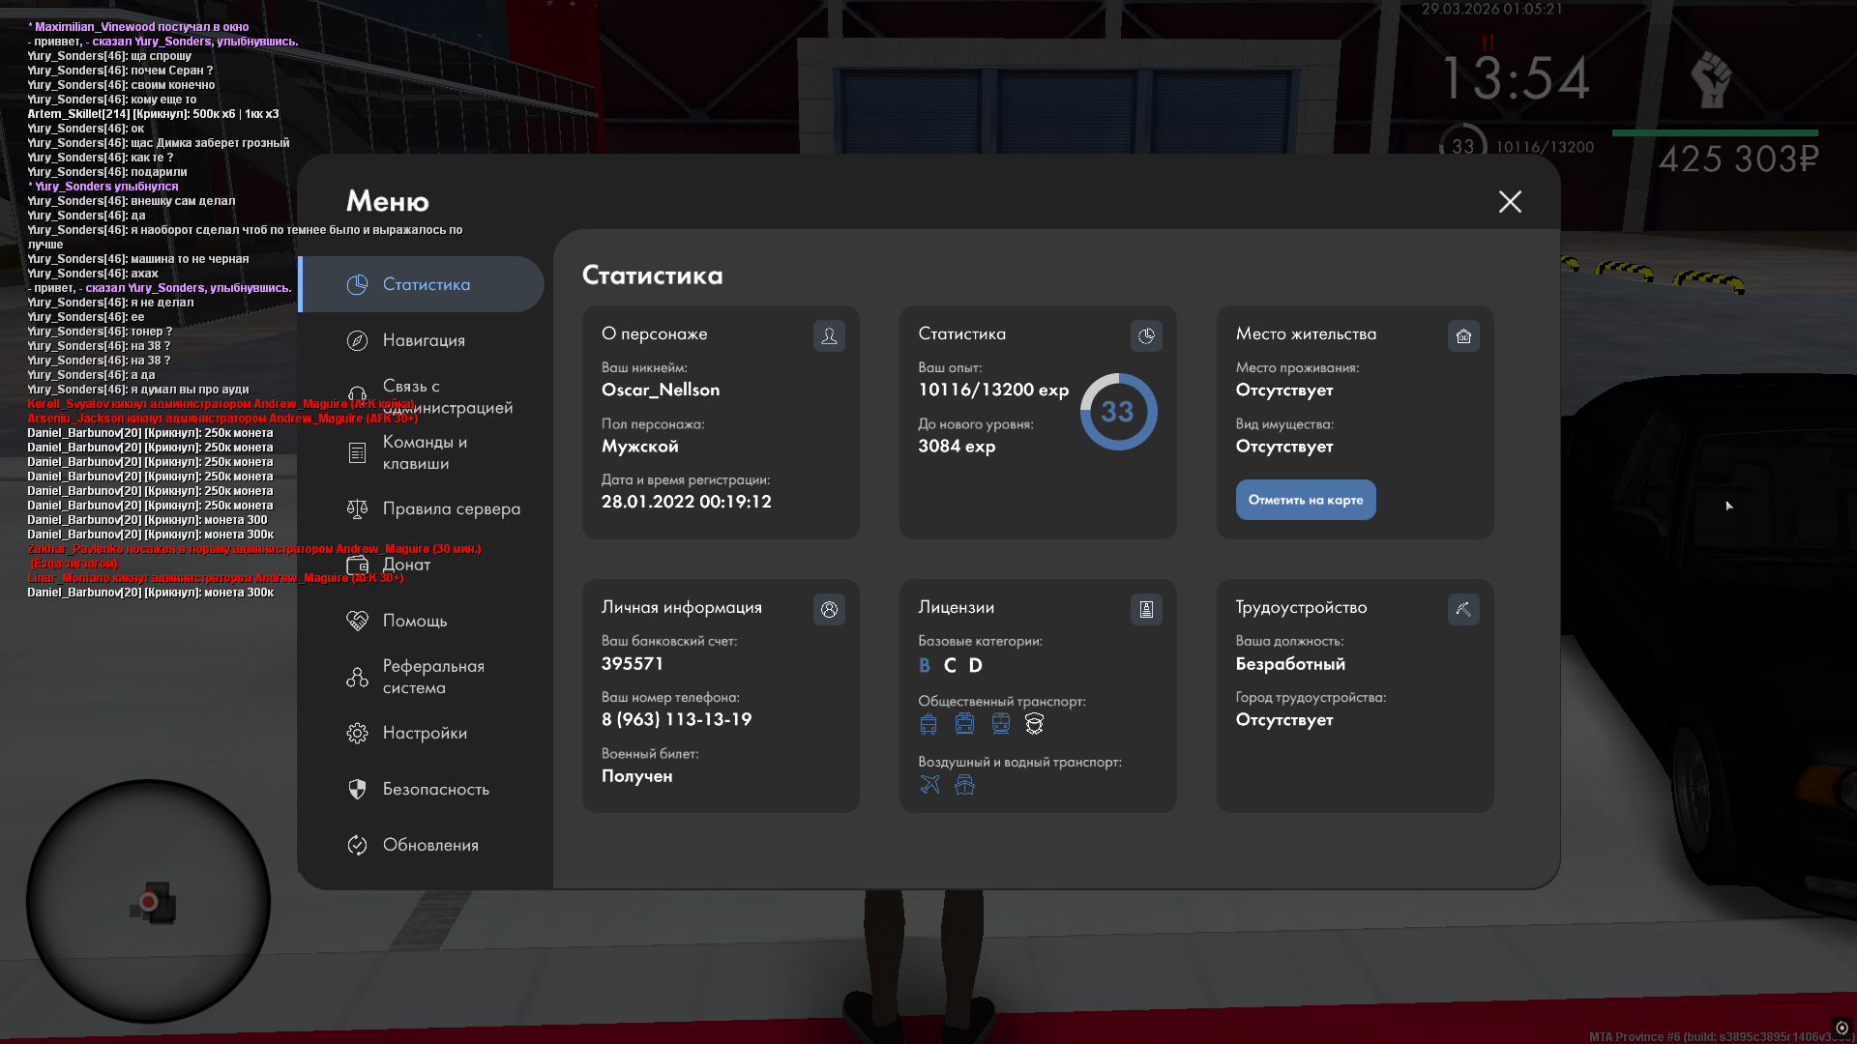Click the taxi license icon
The image size is (1857, 1044).
point(1034,723)
